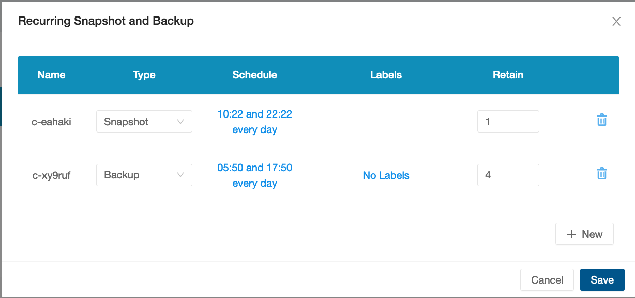
Task: Edit the schedule 10:22 and 22:22 every day
Action: point(254,121)
